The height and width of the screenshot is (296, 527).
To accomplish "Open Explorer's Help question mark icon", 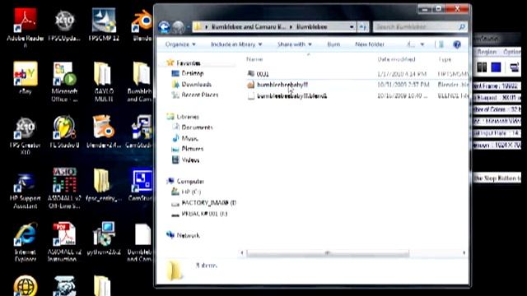I will click(x=457, y=44).
